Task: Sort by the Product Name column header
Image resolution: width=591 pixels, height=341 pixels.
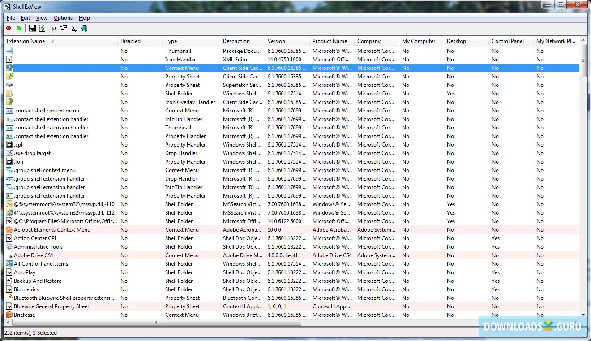Action: [332, 41]
